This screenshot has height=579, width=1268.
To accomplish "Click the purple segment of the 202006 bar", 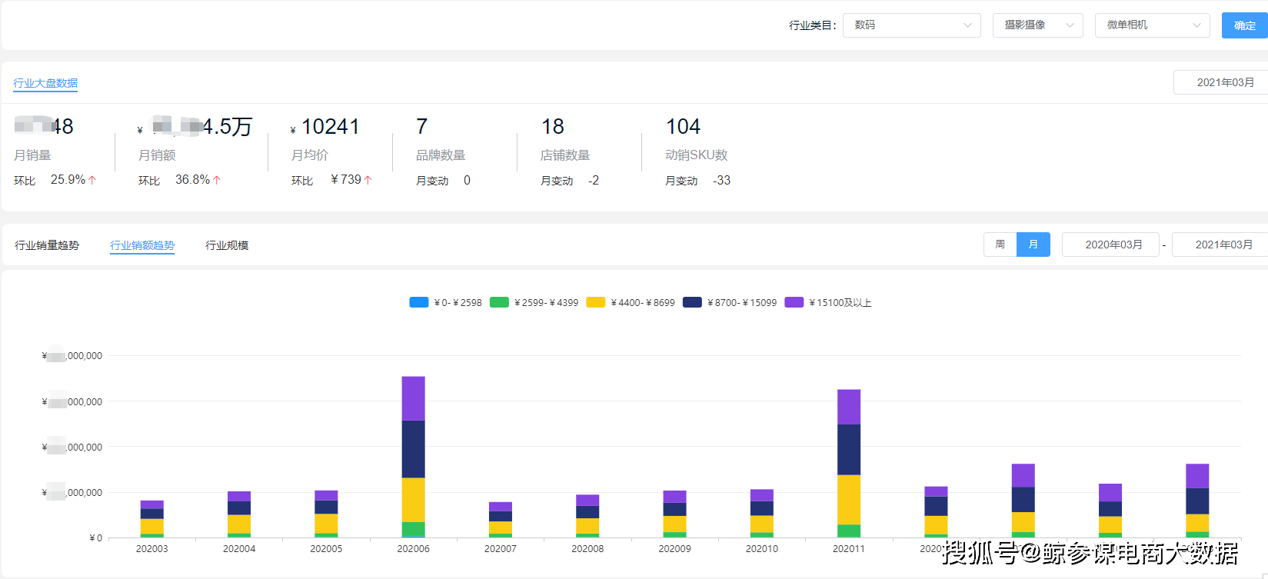I will (413, 398).
